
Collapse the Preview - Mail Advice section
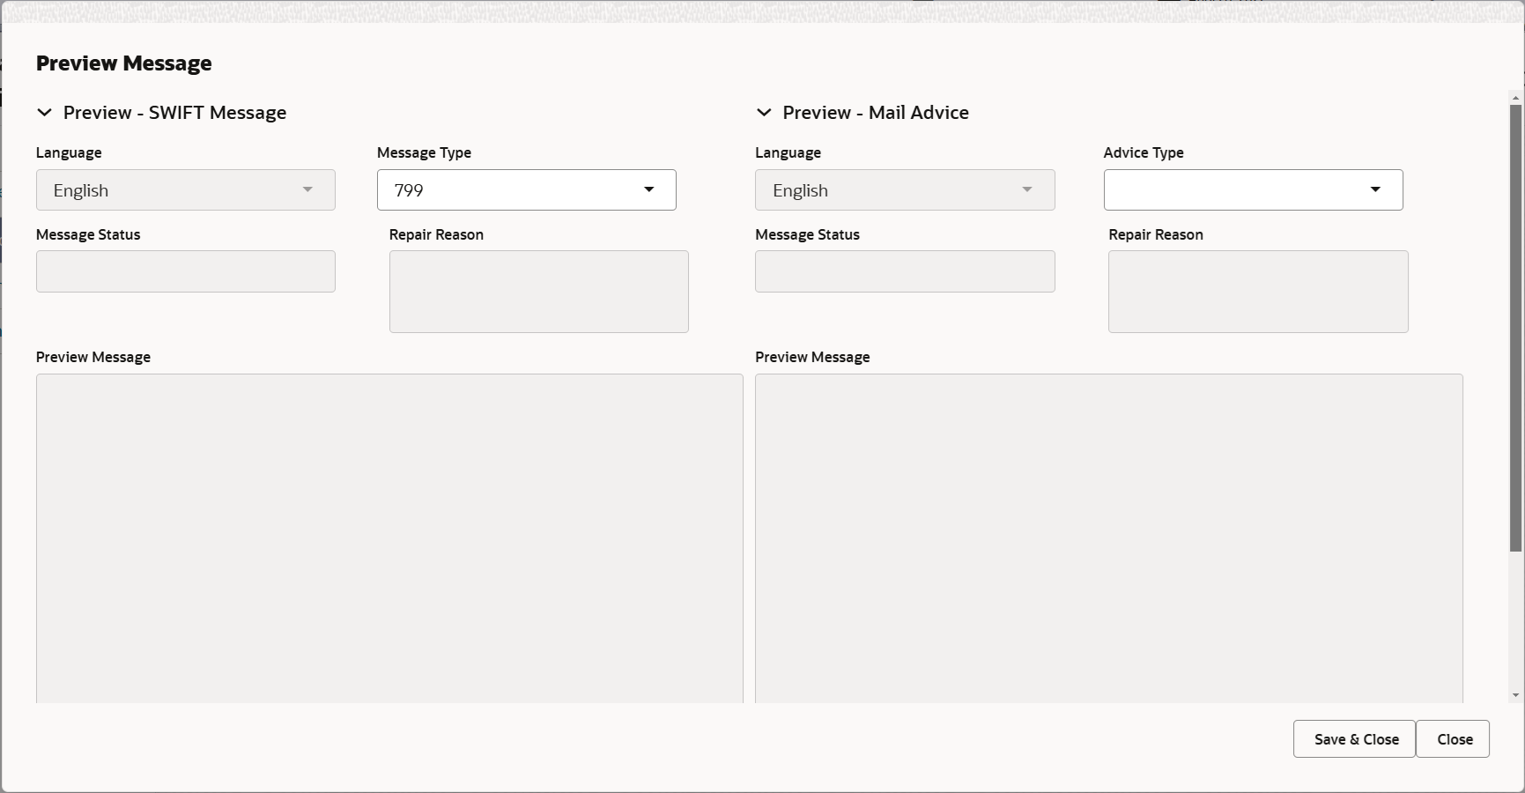(764, 113)
